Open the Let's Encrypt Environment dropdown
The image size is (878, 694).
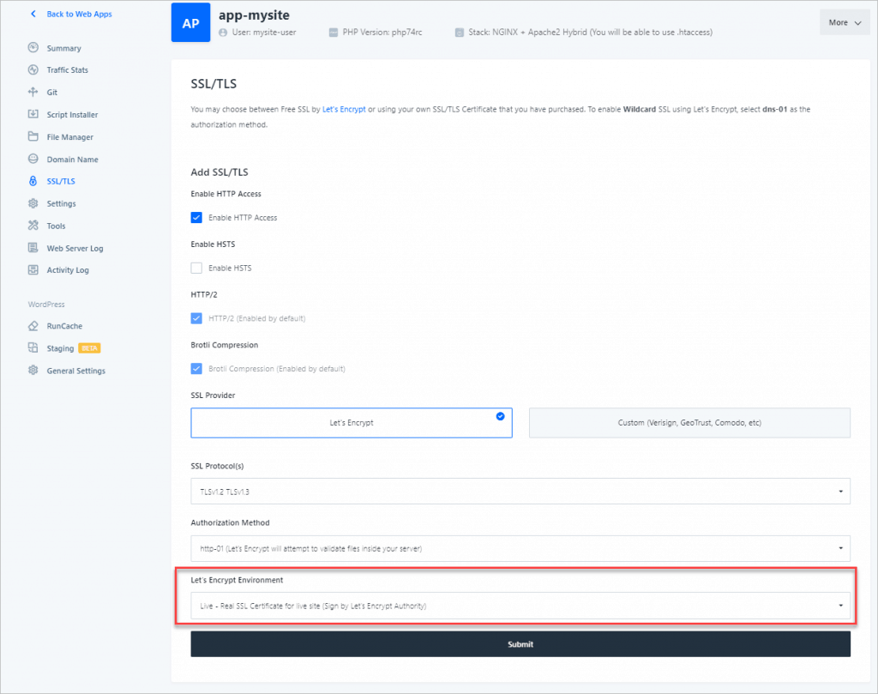[x=520, y=604]
